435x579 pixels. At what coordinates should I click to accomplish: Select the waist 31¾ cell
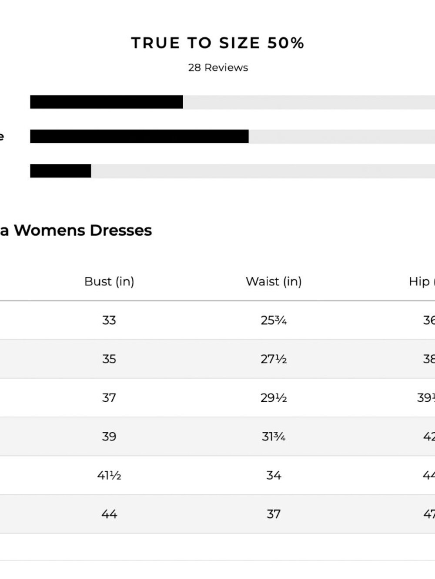pyautogui.click(x=274, y=436)
